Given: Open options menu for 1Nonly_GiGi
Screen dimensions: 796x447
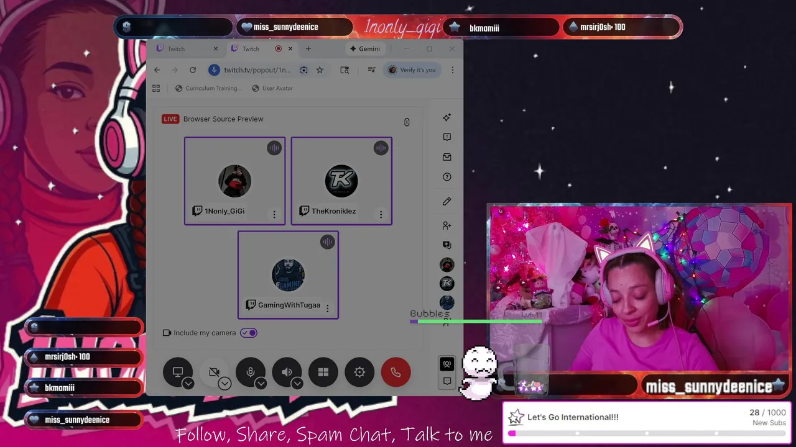Looking at the screenshot, I should click(274, 214).
